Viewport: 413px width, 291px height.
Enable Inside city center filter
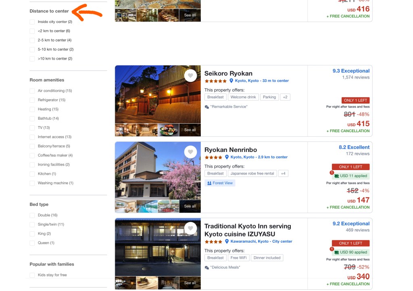pos(32,22)
